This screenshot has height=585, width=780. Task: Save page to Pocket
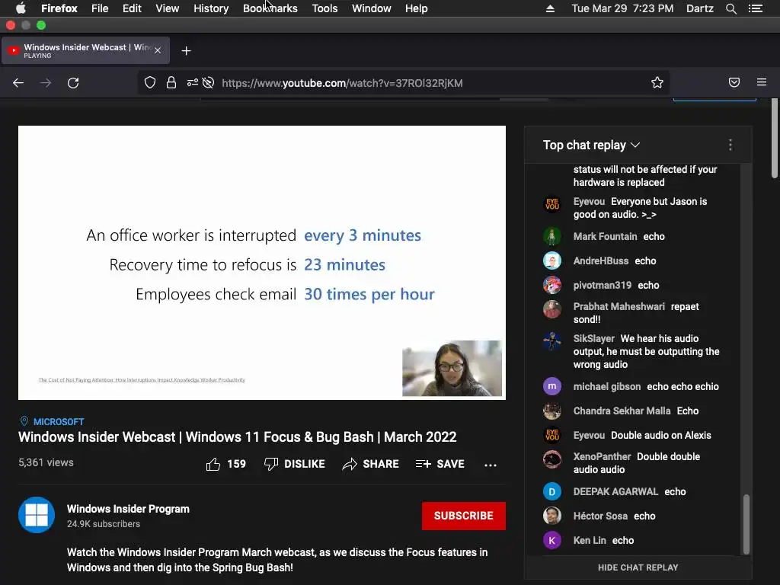pos(734,82)
